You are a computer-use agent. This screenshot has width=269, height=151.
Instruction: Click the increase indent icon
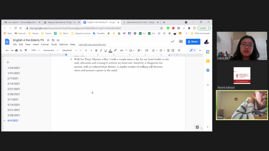173,51
